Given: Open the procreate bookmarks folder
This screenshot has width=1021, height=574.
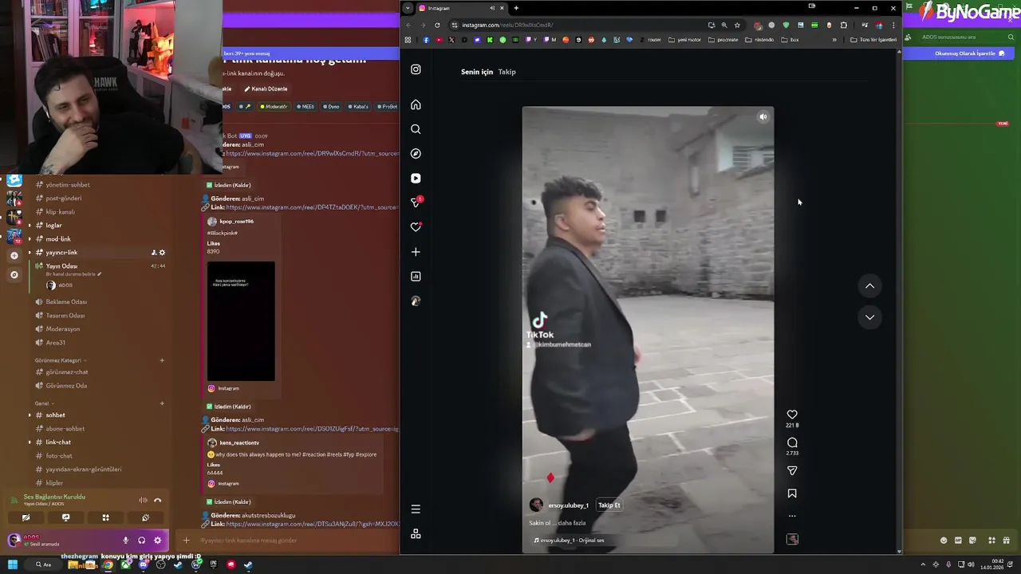Looking at the screenshot, I should [723, 40].
